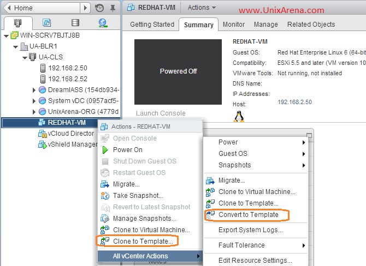Open host link 192.168.2.50
The image size is (366, 266).
(x=294, y=102)
